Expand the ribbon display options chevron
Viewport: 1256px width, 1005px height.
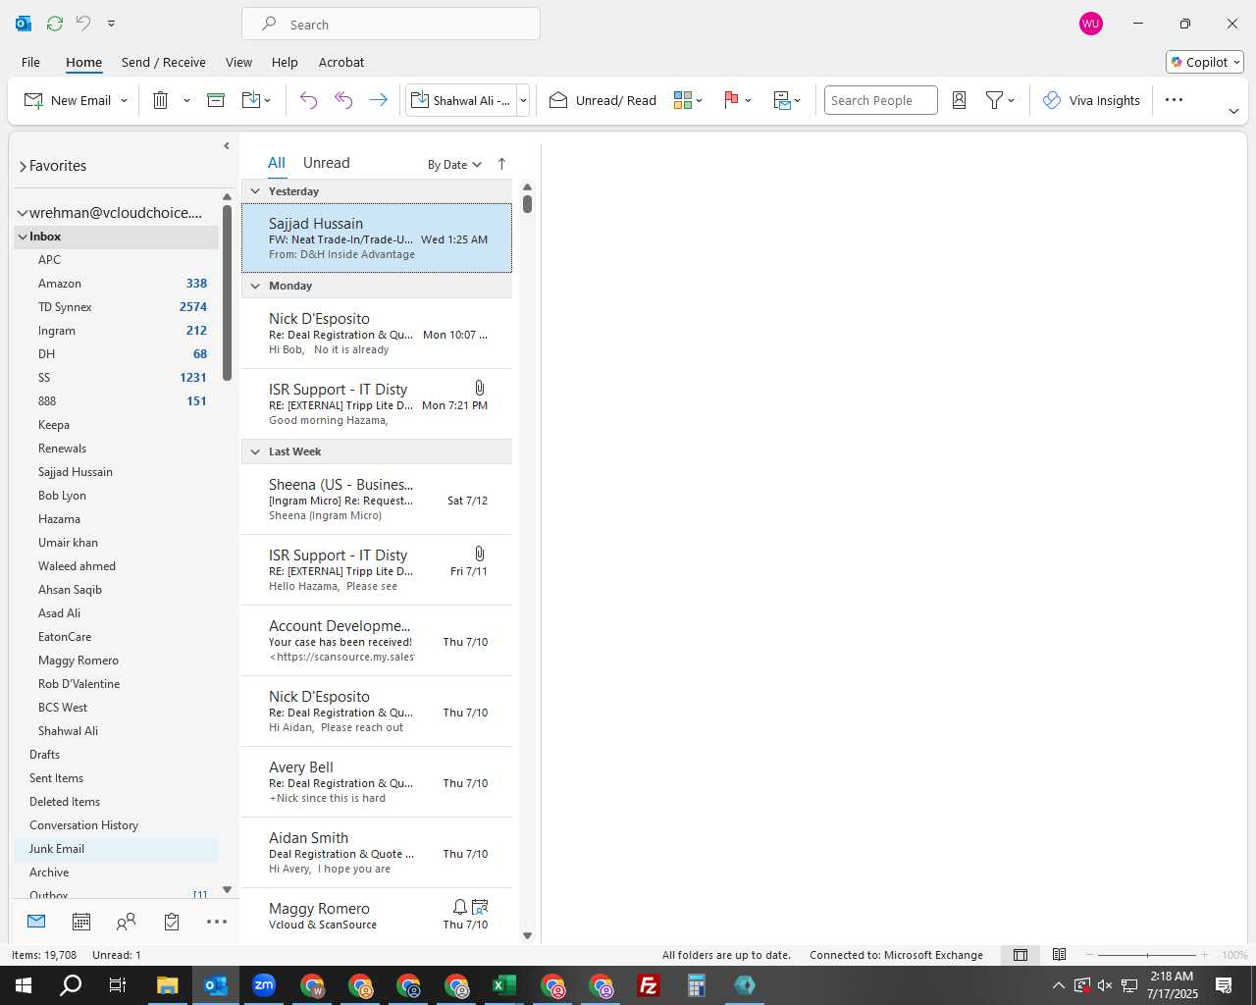pos(1233,111)
